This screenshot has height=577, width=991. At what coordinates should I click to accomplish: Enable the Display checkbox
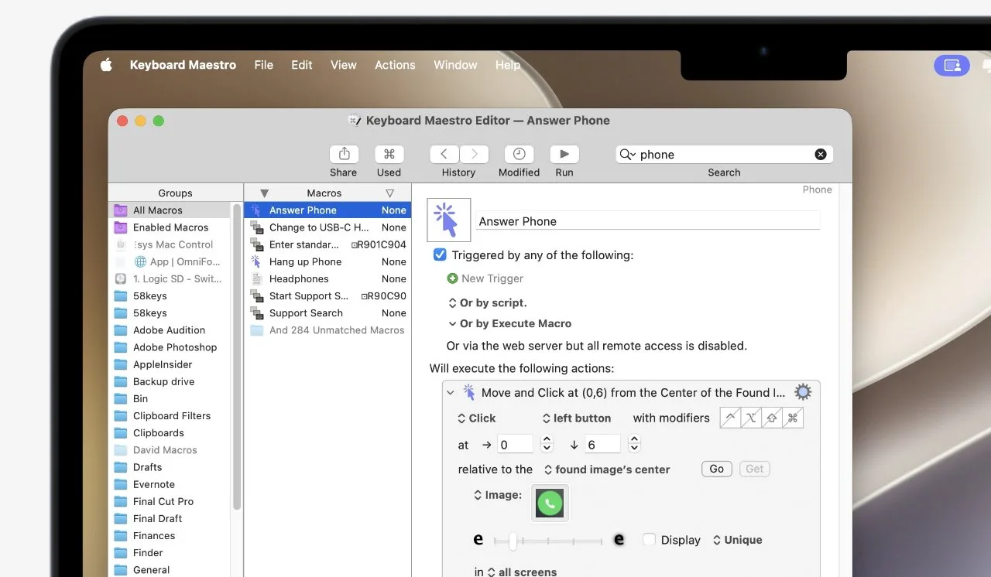[x=649, y=540]
